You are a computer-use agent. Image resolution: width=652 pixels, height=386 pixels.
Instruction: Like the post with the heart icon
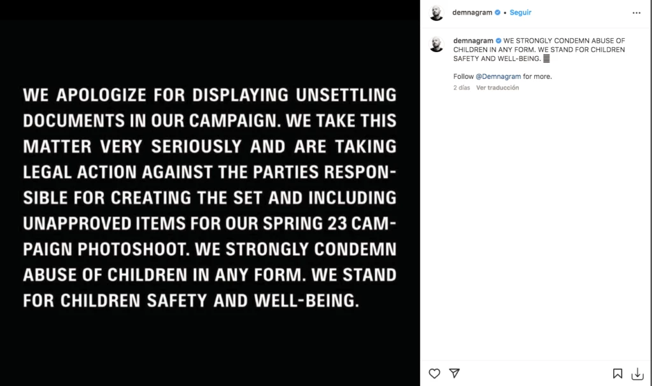coord(434,373)
